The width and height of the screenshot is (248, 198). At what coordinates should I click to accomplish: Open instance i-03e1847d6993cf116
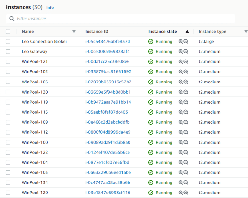point(108,192)
